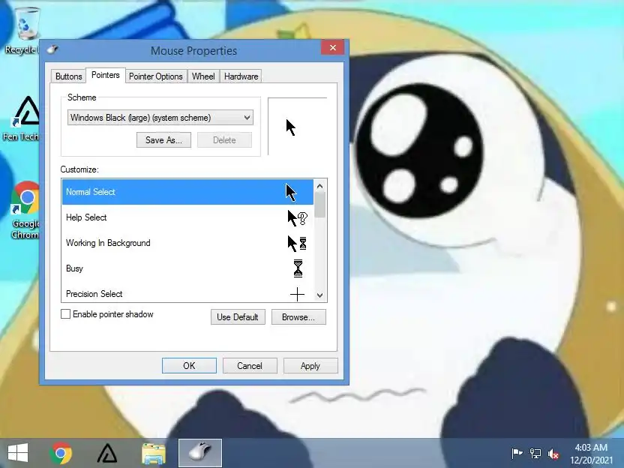The image size is (624, 468).
Task: Click the pointer list scrollbar thumb
Action: pyautogui.click(x=320, y=205)
